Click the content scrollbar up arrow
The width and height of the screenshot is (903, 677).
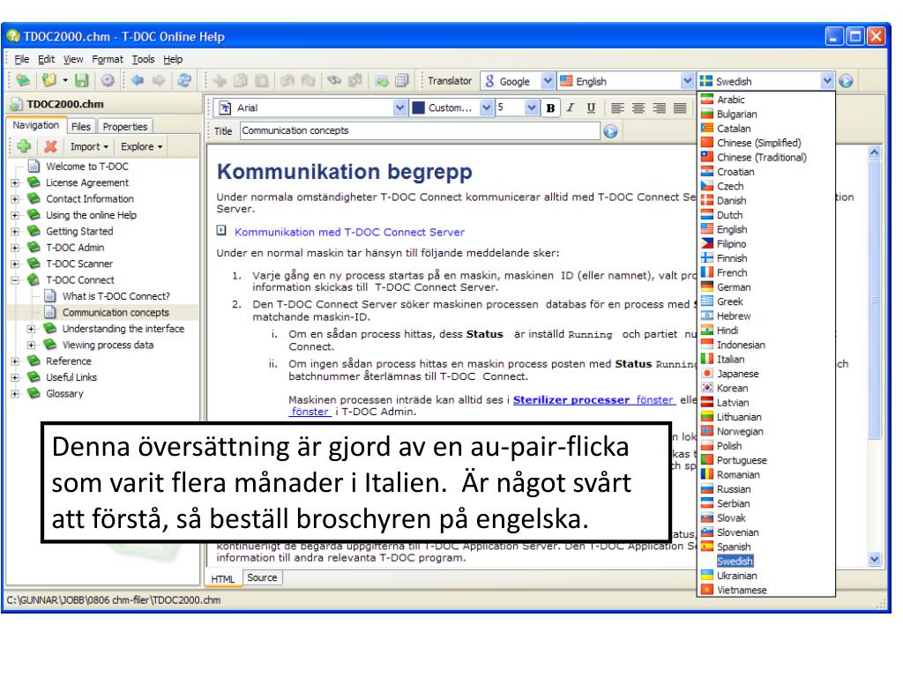coord(874,153)
